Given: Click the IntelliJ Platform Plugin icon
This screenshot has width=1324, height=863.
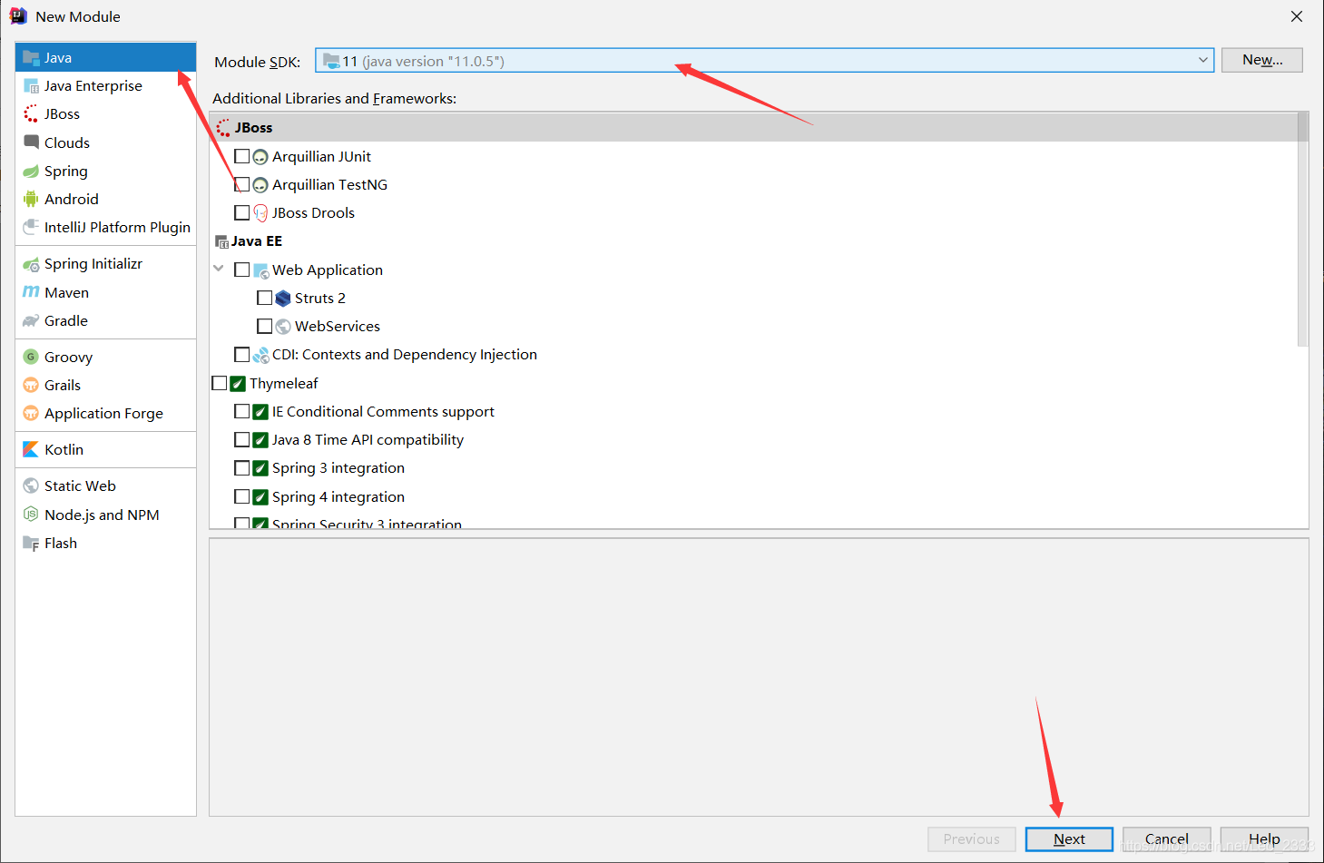Looking at the screenshot, I should (x=31, y=228).
